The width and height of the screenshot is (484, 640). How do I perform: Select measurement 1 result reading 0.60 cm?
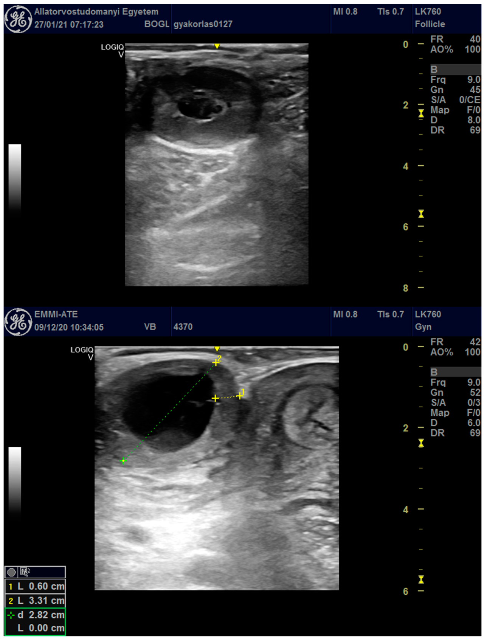tap(35, 586)
